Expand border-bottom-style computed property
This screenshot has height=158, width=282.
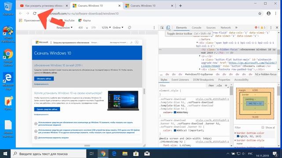point(235,140)
